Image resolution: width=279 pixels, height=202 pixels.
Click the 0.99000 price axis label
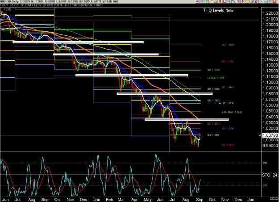(270, 146)
